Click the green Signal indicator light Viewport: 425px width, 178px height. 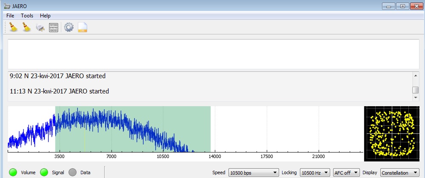(44, 172)
